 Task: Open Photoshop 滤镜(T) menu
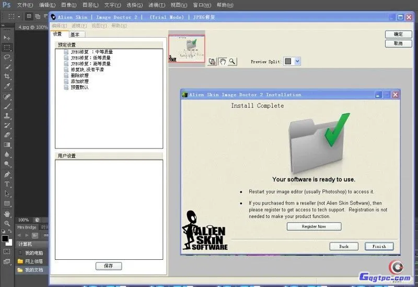157,5
